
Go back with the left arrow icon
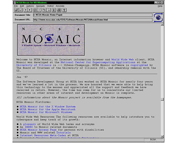[x=26, y=10]
